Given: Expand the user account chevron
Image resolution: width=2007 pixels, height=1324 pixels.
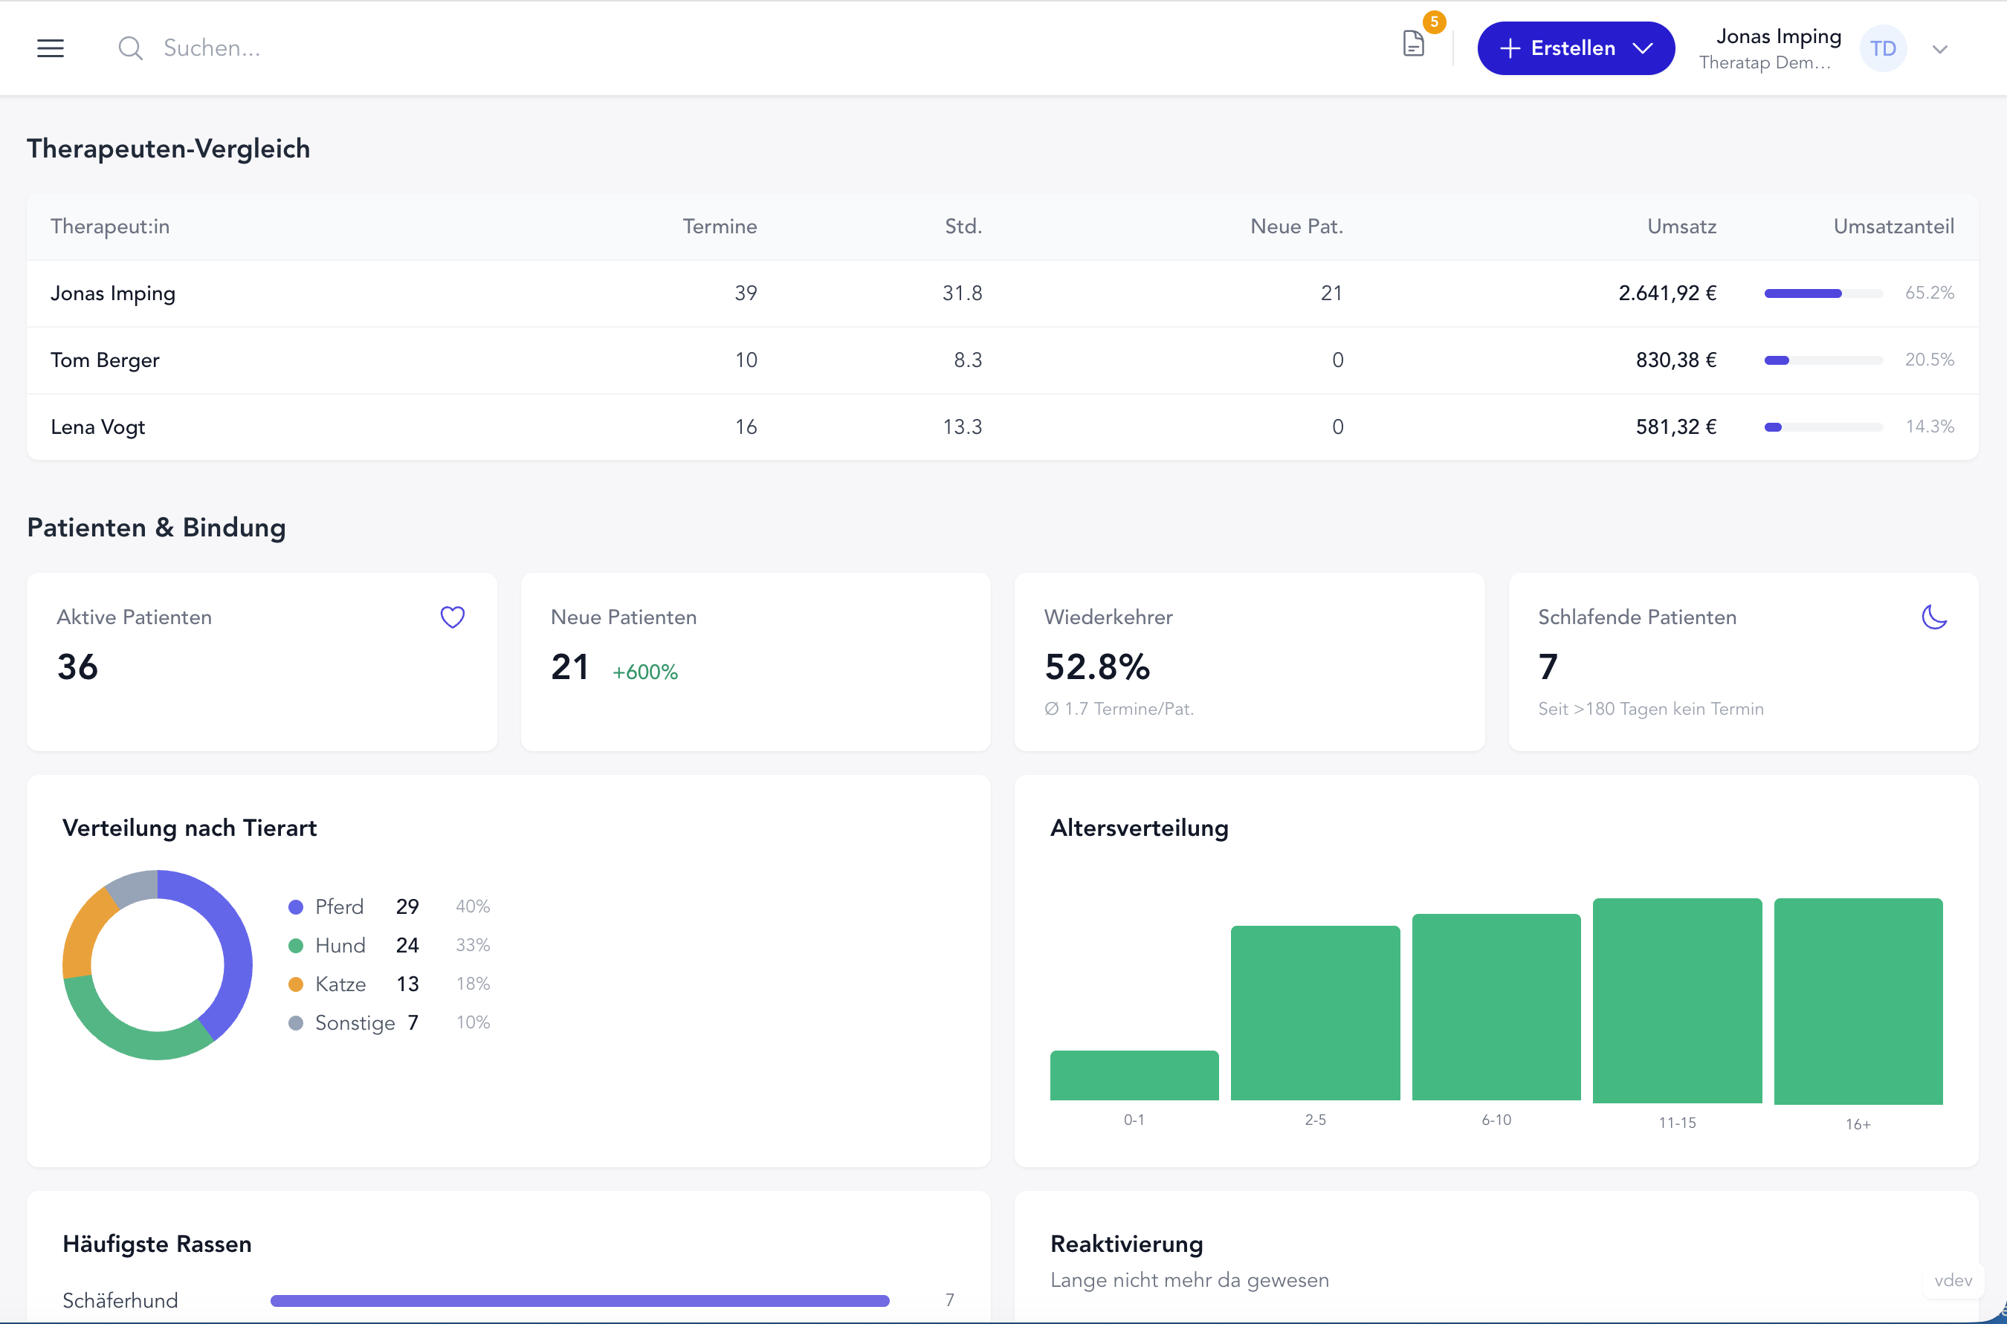Looking at the screenshot, I should [1940, 49].
